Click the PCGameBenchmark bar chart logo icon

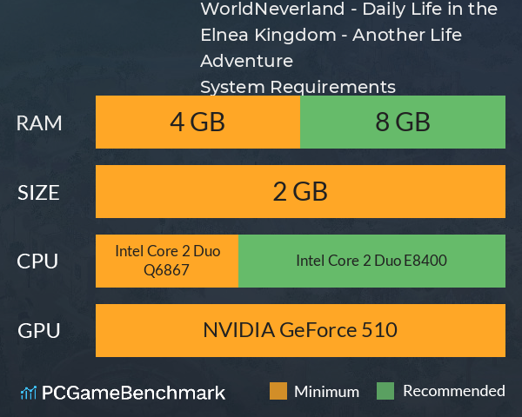pyautogui.click(x=29, y=393)
